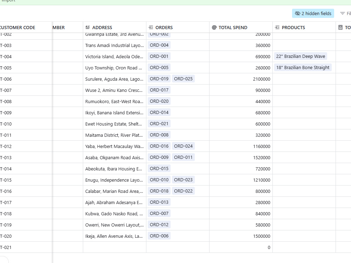
Task: Click the 22" Brazilian Deep Wave product chip
Action: (x=301, y=56)
